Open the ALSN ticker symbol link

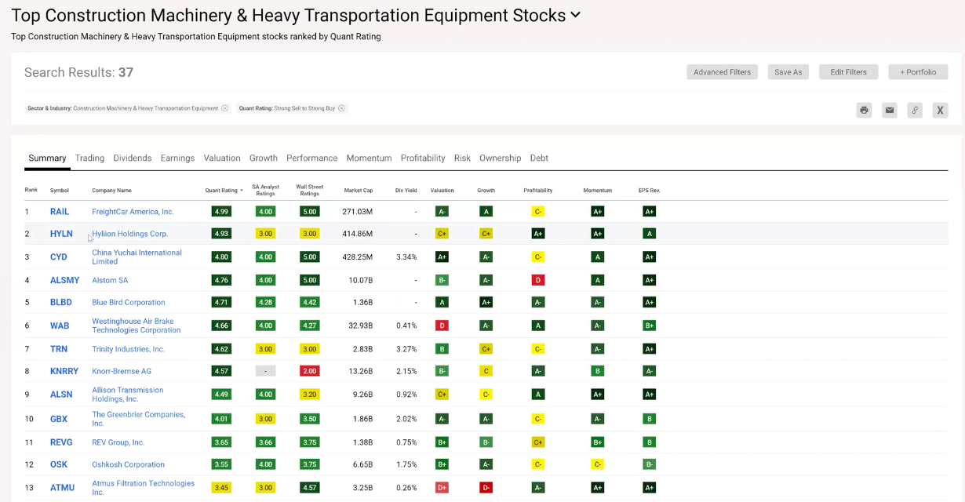[61, 395]
